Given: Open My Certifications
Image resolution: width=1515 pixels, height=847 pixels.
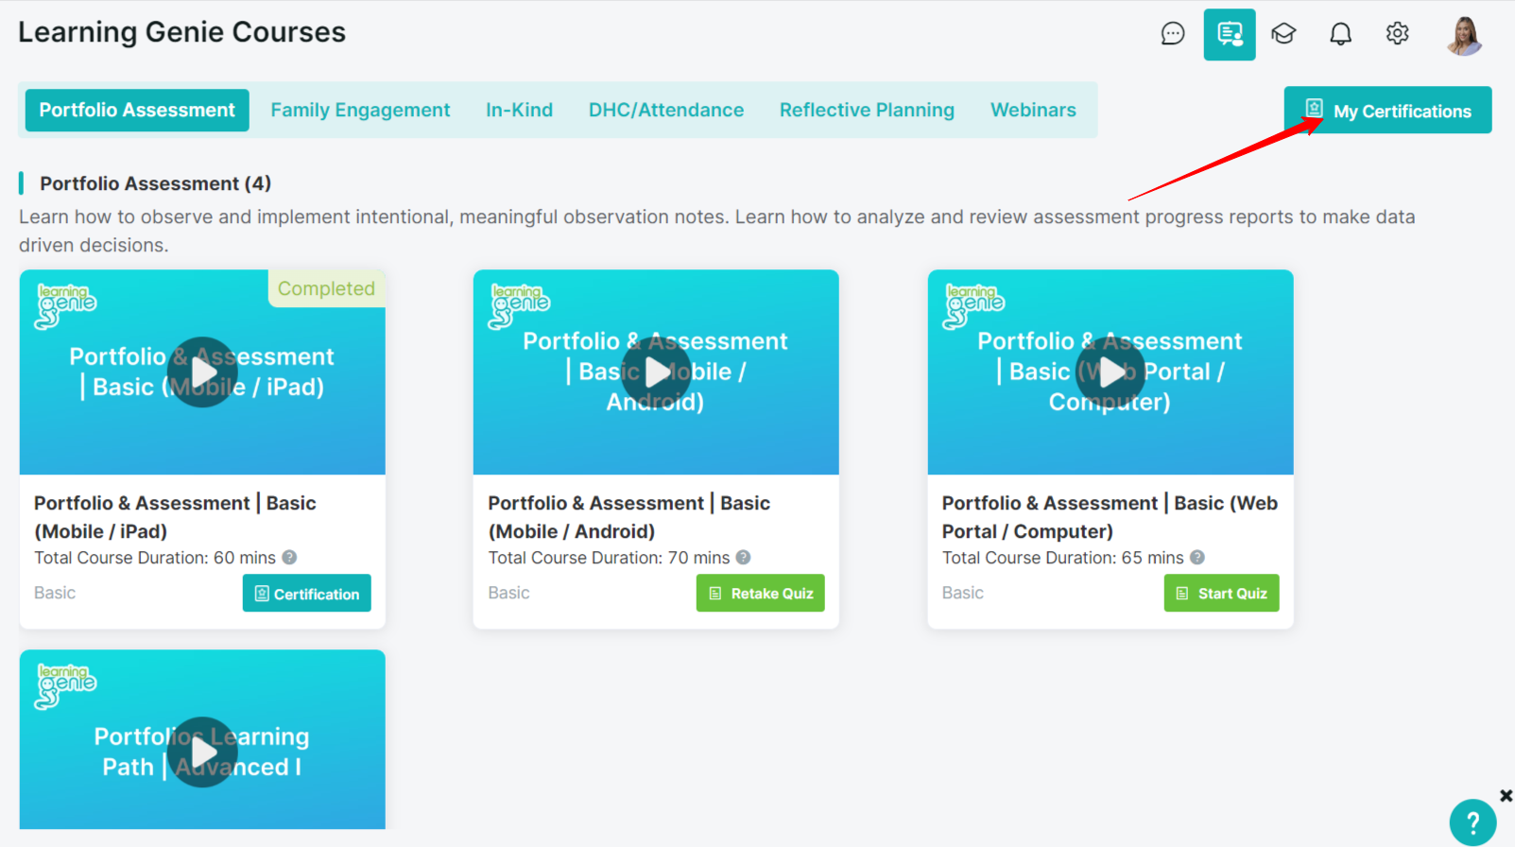Looking at the screenshot, I should pyautogui.click(x=1387, y=111).
